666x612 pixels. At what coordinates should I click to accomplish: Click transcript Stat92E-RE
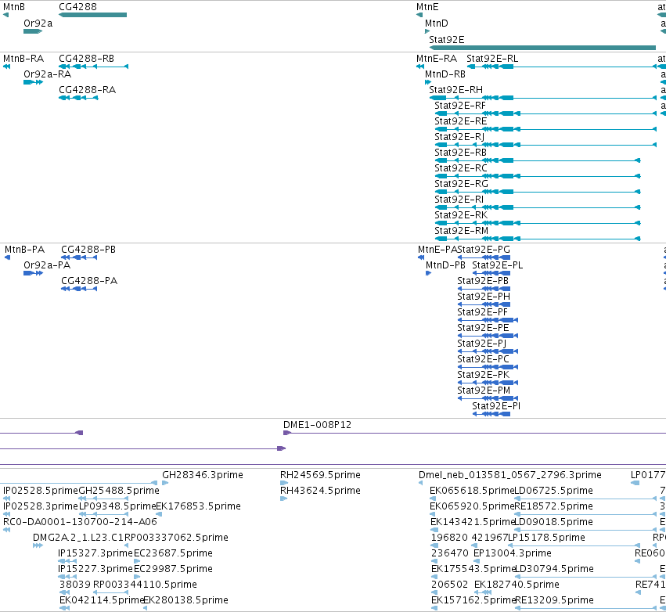click(461, 121)
